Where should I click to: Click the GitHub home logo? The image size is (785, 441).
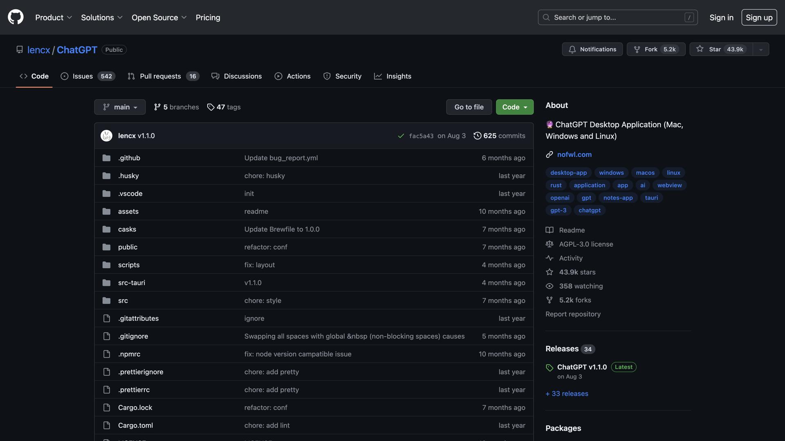(x=15, y=17)
